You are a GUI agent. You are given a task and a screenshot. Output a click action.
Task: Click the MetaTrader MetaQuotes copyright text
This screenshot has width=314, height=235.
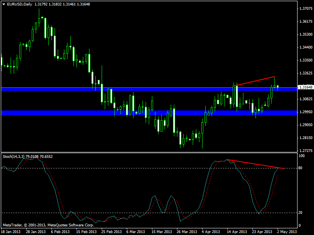pyautogui.click(x=48, y=225)
